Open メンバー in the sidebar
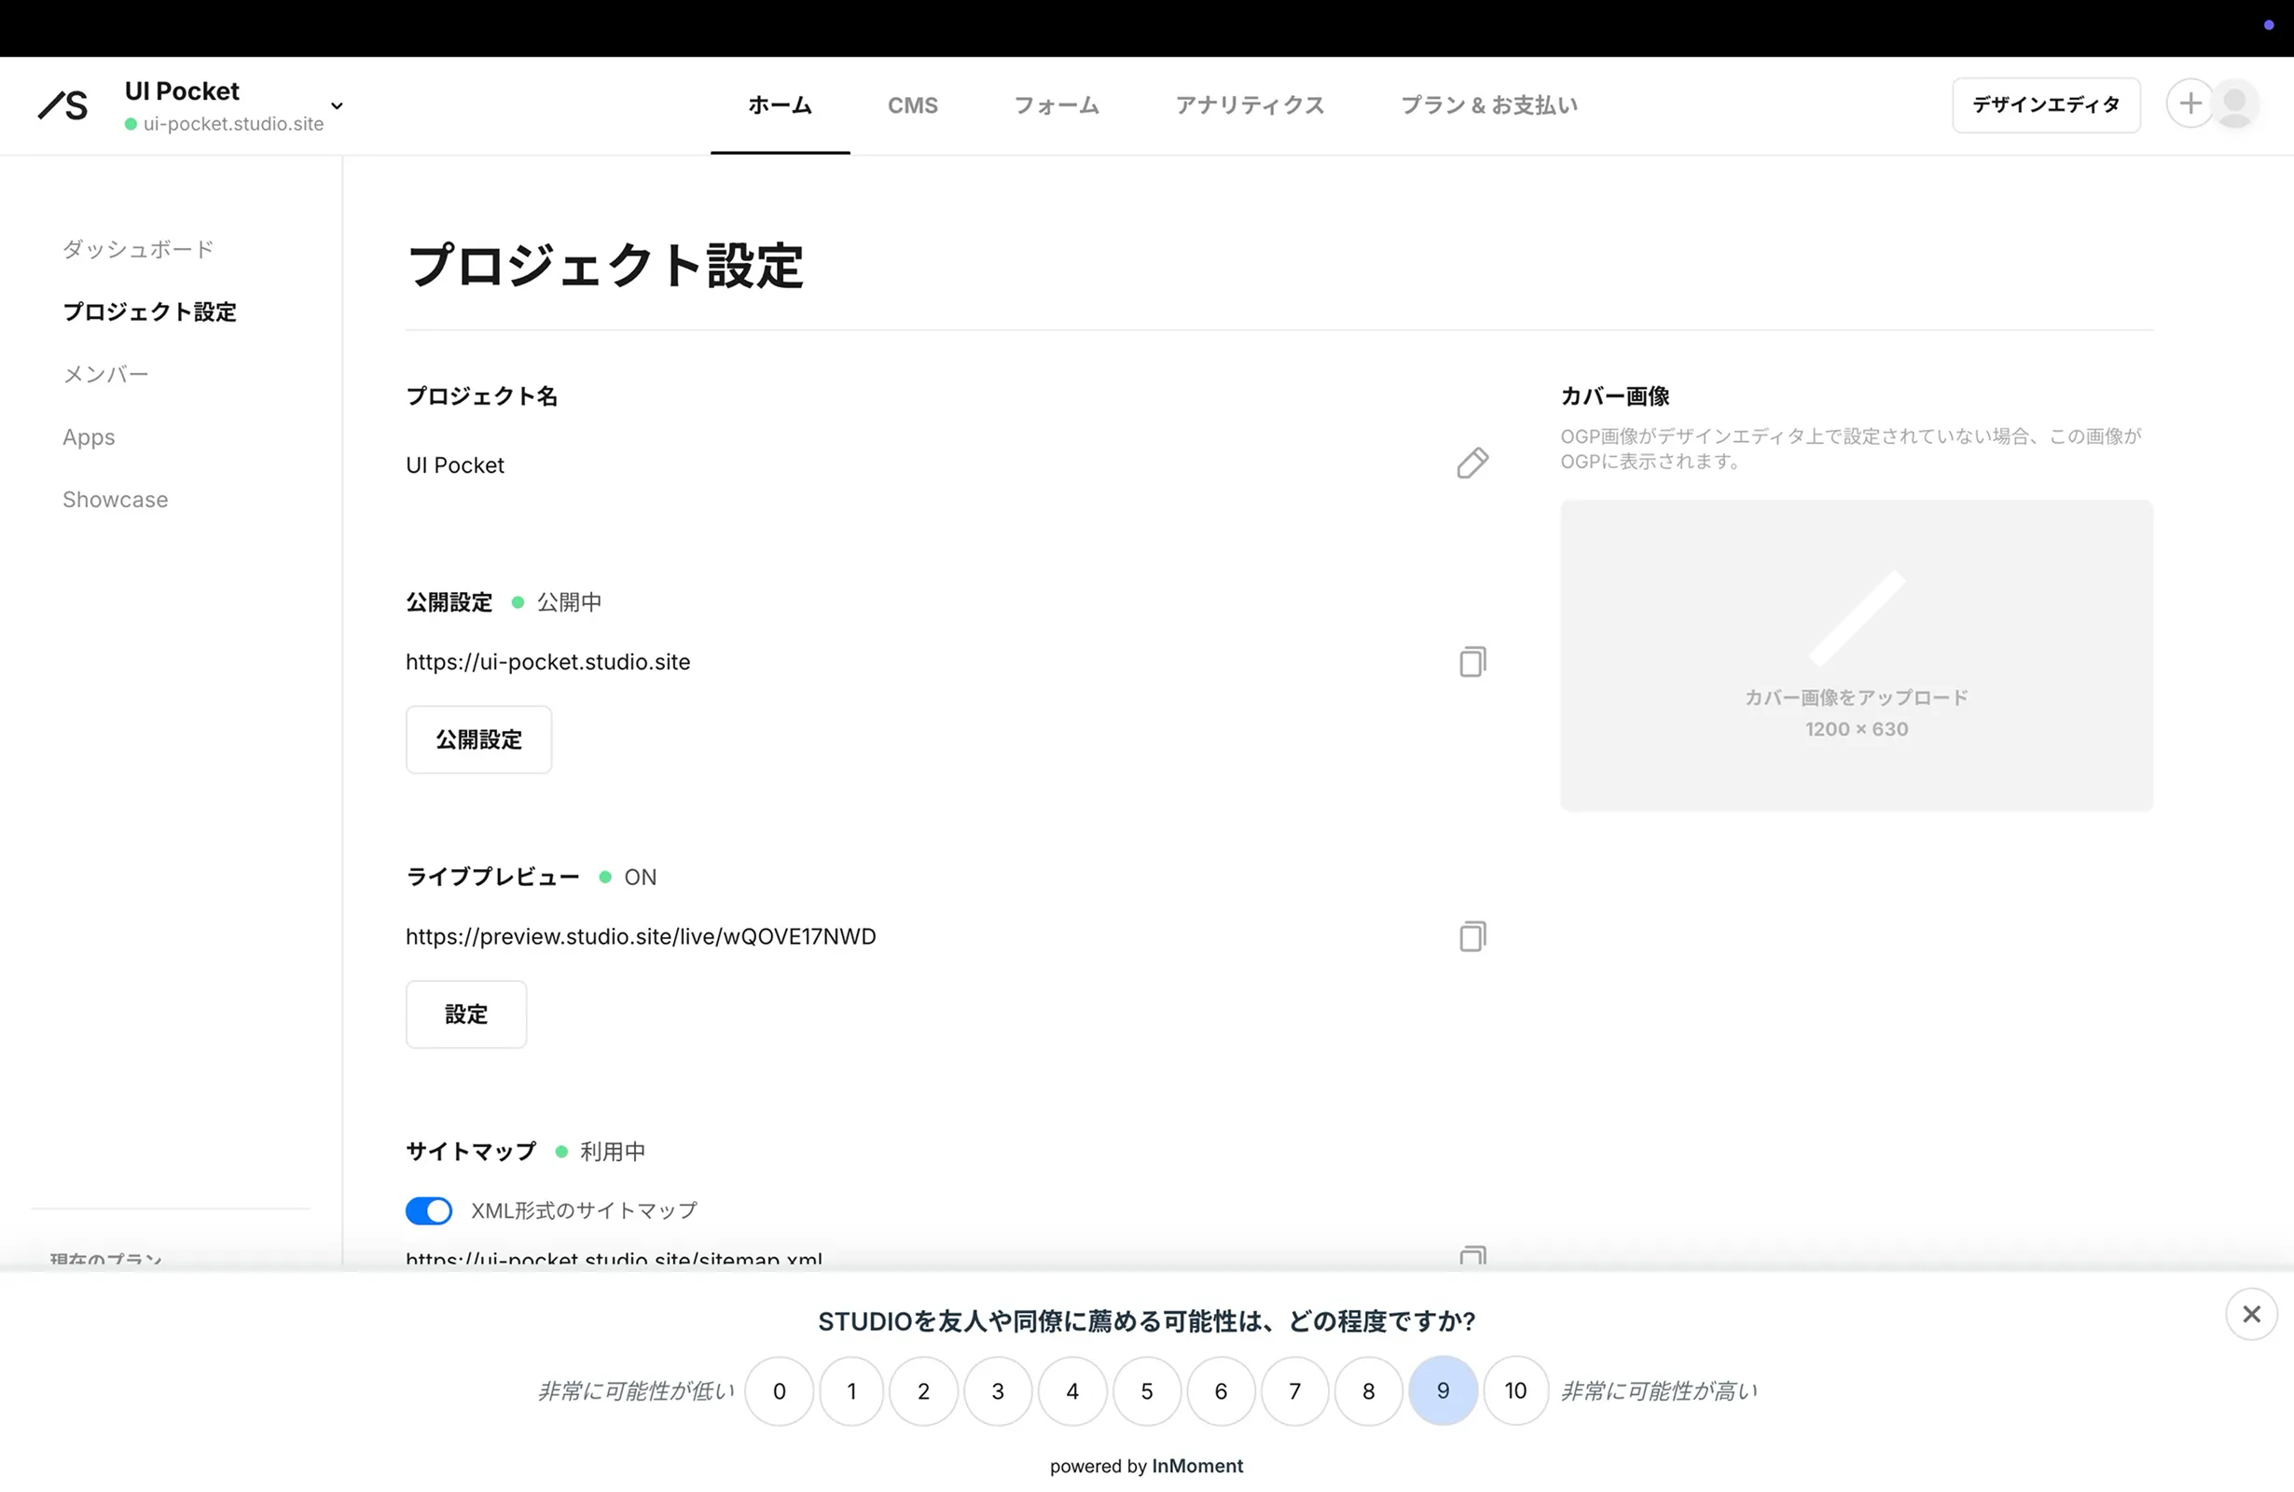 point(106,374)
